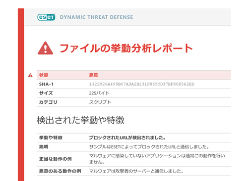
Task: Click the 検出された挙動や特徴 section heading
Action: pos(80,120)
